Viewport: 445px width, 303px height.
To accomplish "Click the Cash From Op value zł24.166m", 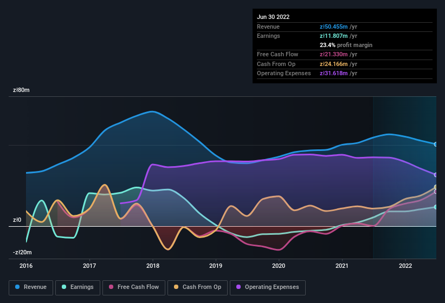I will 333,64.
